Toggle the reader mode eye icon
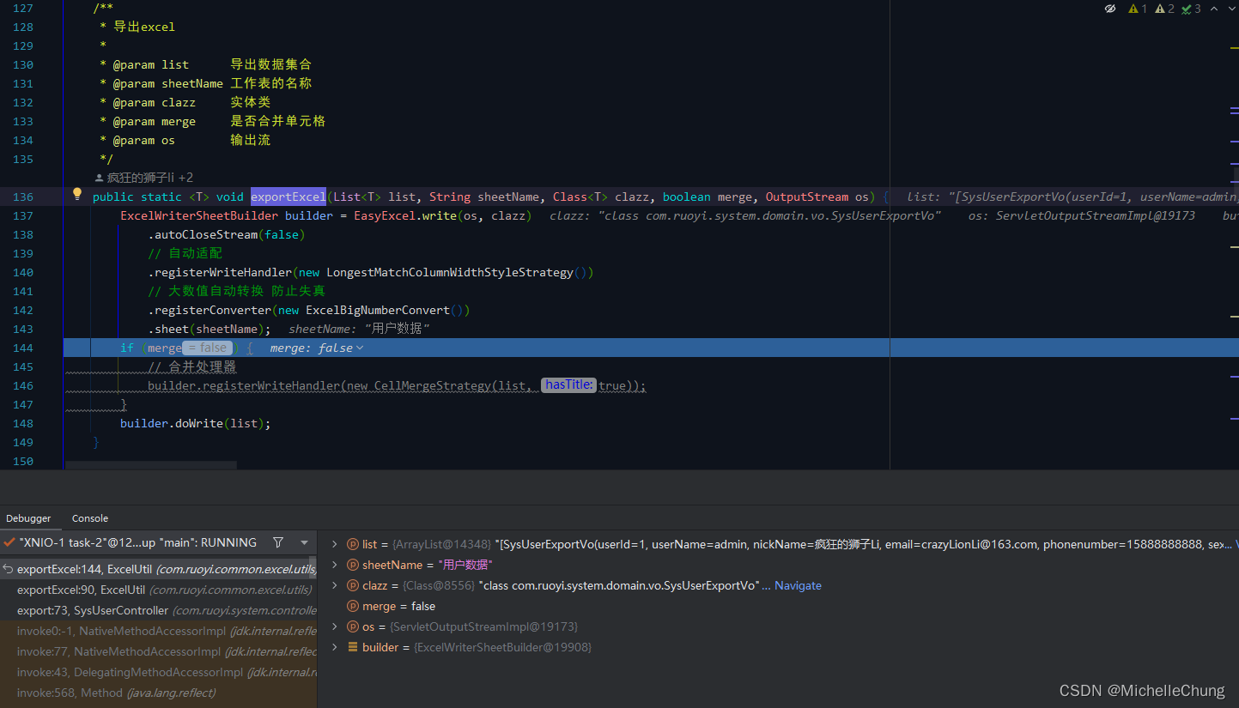Viewport: 1239px width, 708px height. click(x=1110, y=9)
